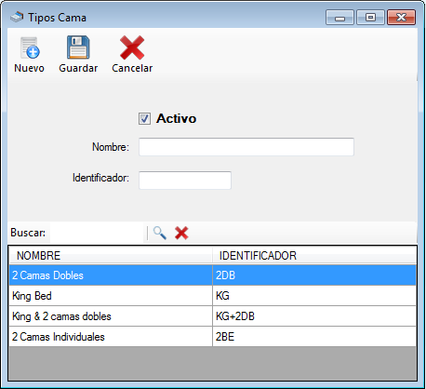
Task: Run search with the magnifying glass icon
Action: (x=160, y=233)
